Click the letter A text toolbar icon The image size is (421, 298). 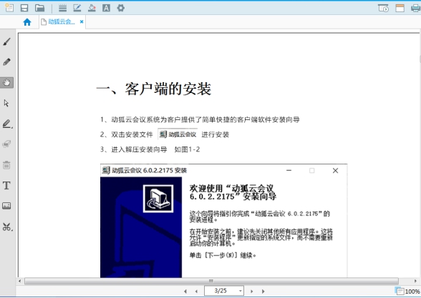[x=106, y=8]
